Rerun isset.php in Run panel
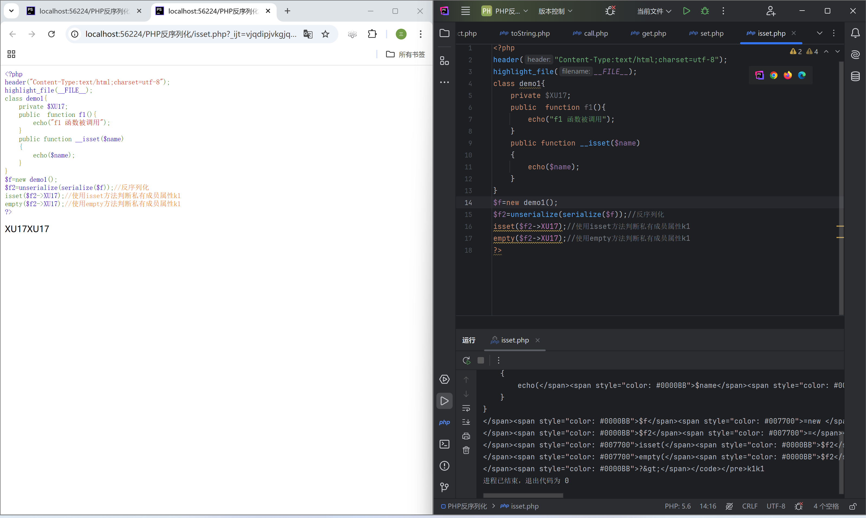 (466, 360)
